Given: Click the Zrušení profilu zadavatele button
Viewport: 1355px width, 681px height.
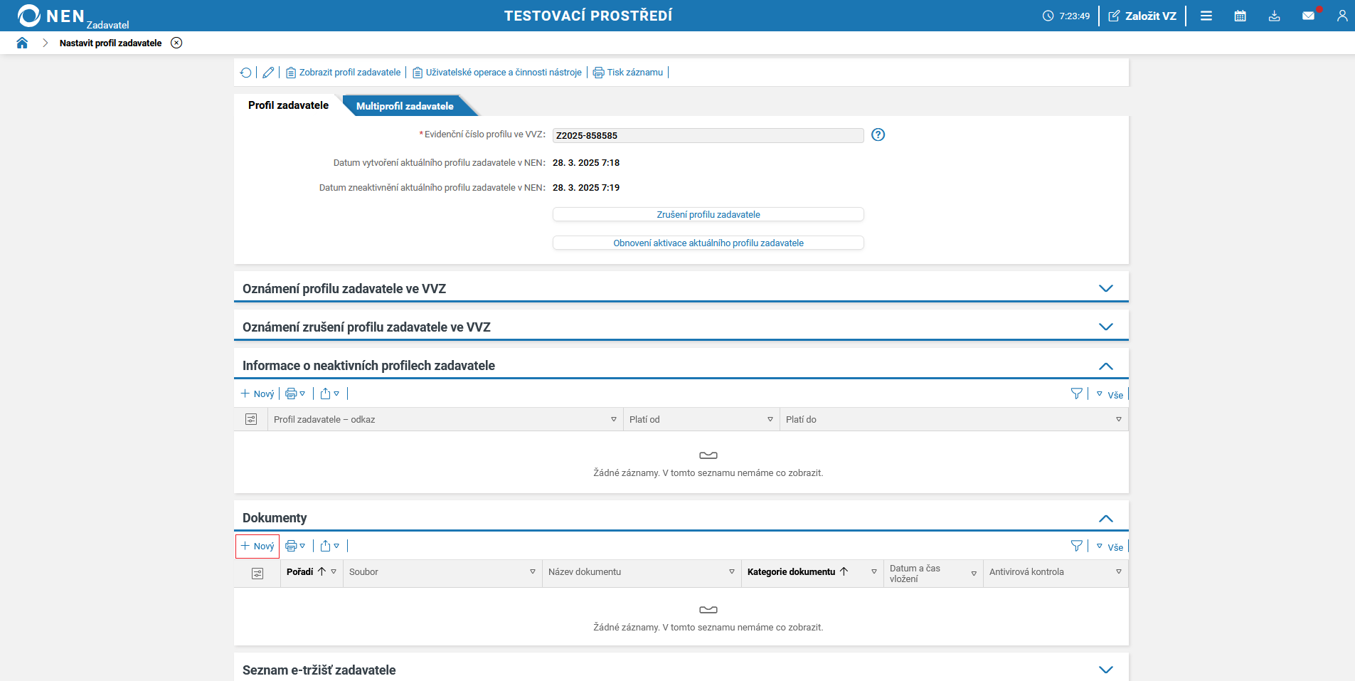Looking at the screenshot, I should point(708,214).
